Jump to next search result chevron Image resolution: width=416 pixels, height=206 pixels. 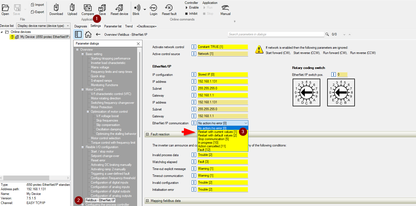point(344,35)
